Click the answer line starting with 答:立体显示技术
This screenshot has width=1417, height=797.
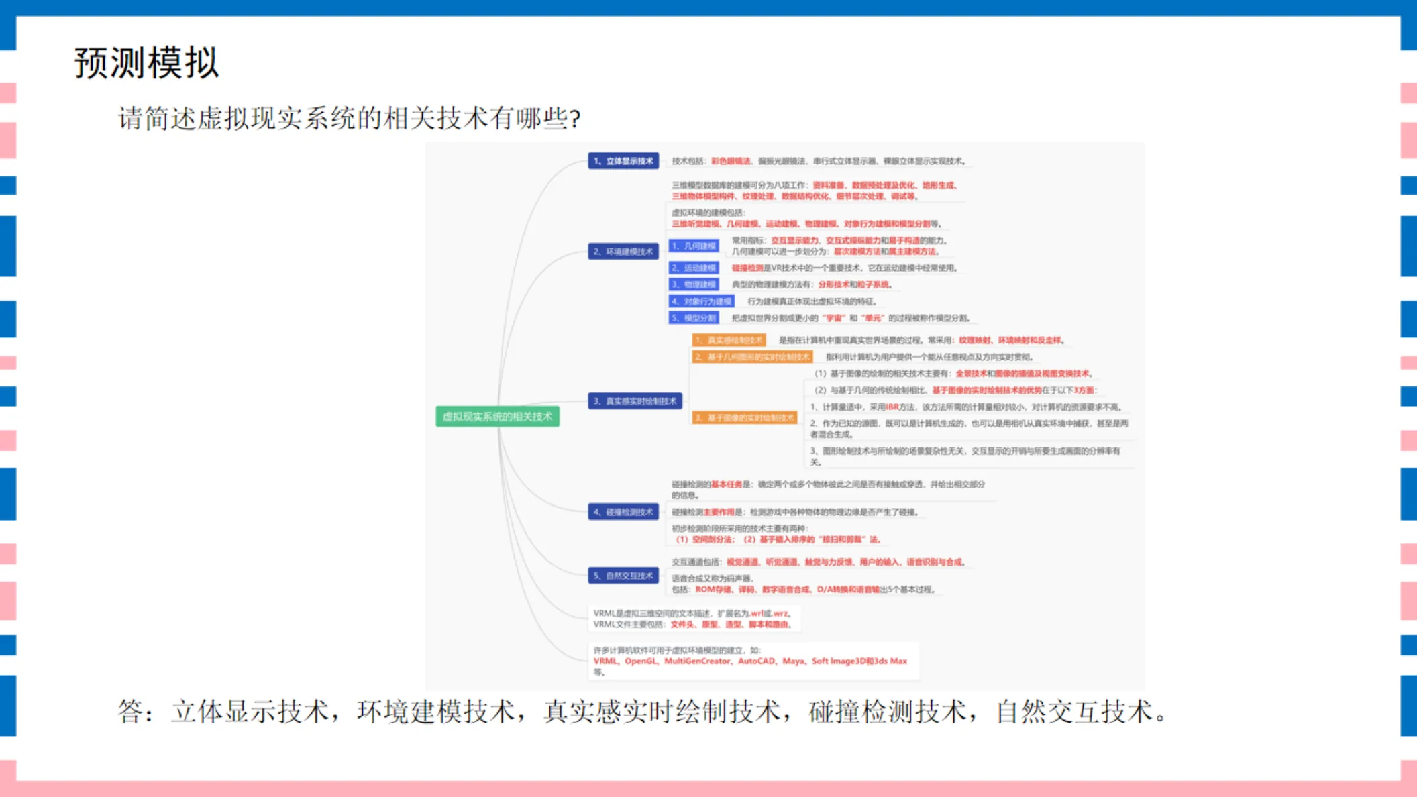[644, 712]
